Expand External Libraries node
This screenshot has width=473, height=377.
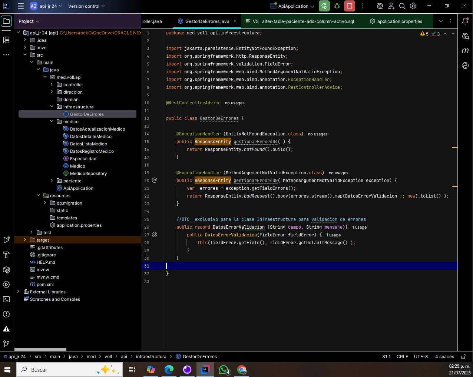(x=18, y=292)
